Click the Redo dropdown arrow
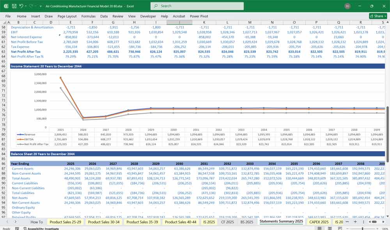This screenshot has width=390, height=230. pyautogui.click(x=35, y=6)
